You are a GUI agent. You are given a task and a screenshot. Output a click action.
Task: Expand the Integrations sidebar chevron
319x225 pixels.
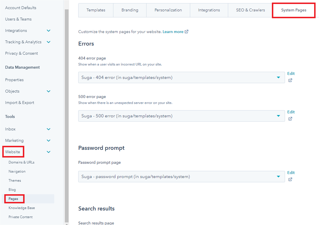49,30
